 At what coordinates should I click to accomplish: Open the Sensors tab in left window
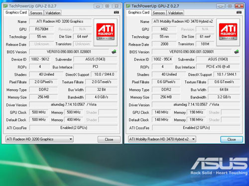[x=36, y=13]
